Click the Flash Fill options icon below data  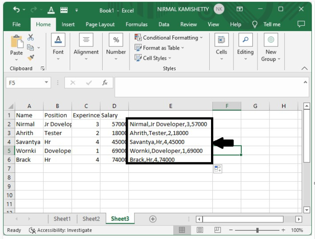click(217, 168)
